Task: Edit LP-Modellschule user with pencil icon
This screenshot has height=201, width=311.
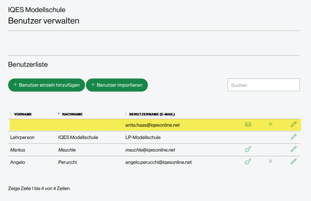Action: click(294, 137)
